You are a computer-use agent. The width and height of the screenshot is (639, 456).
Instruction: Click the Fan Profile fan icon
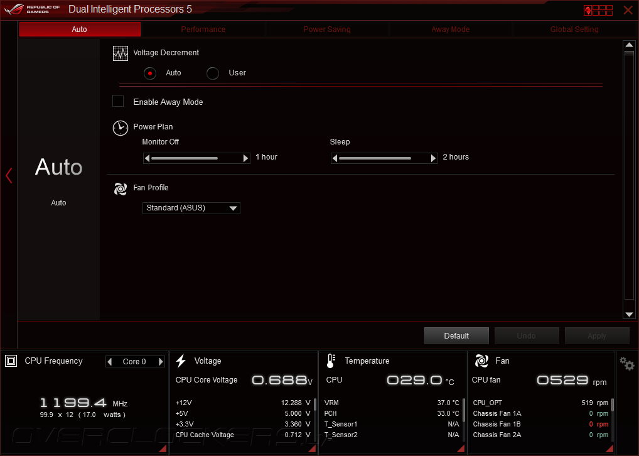click(121, 188)
